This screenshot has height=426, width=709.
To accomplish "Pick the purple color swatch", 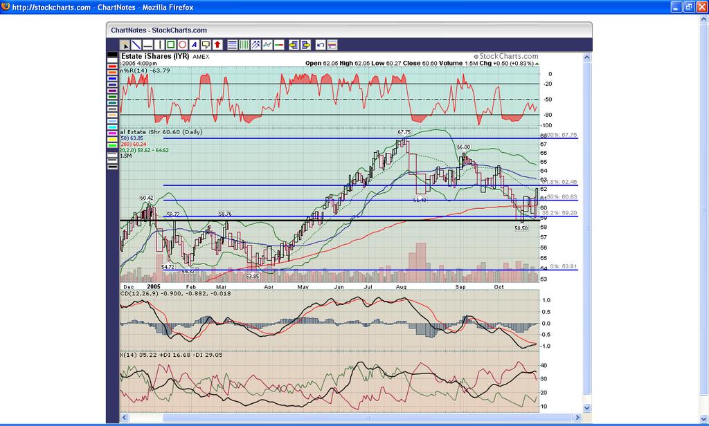I will (x=112, y=91).
